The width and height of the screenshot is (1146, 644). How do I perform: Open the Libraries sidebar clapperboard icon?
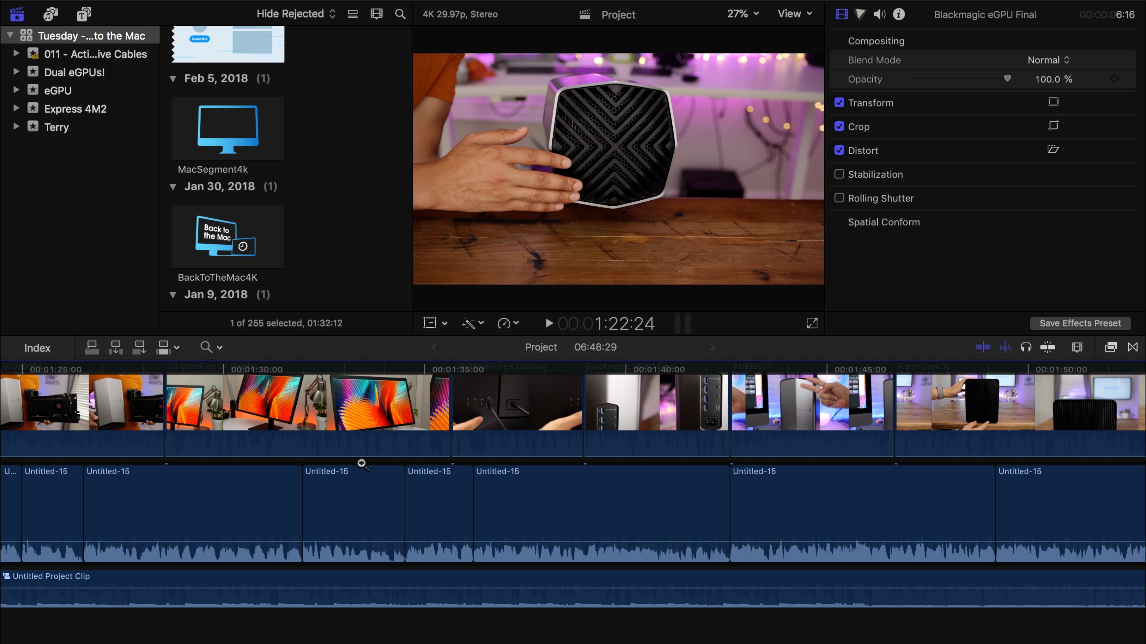pos(17,14)
